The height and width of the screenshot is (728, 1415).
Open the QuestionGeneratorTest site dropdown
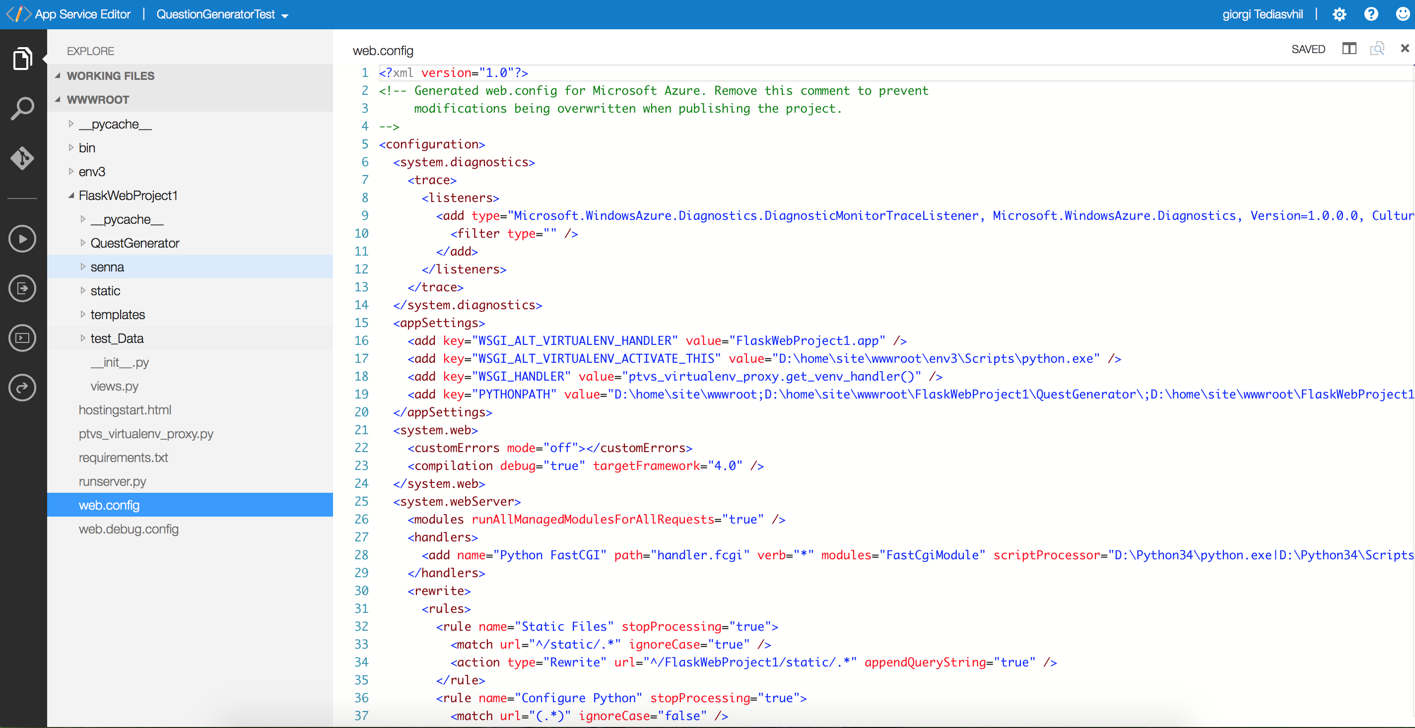(222, 15)
